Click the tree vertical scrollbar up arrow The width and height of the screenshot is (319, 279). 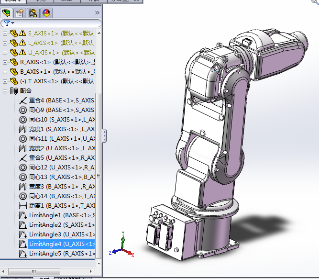[99, 33]
